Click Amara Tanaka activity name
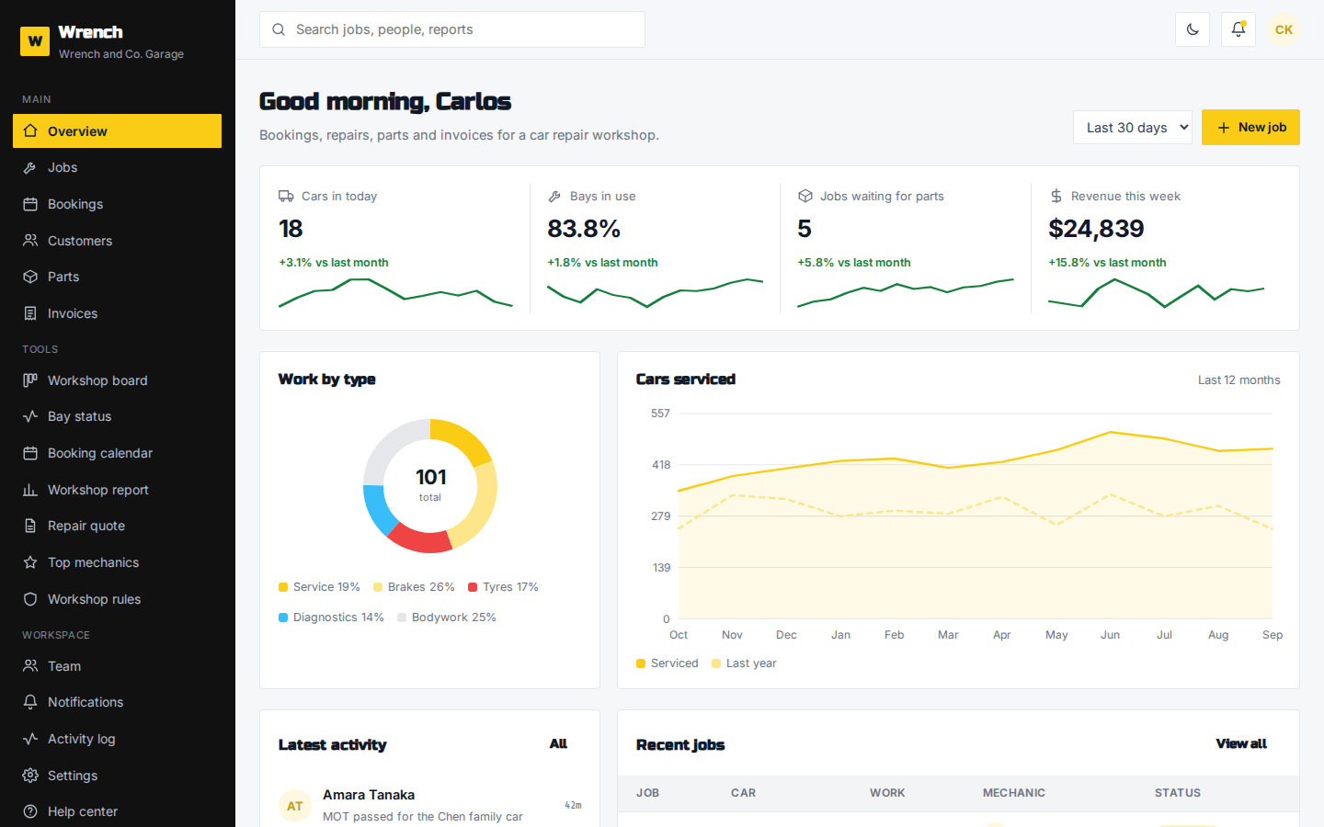Screen dimensions: 1324x827 (369, 795)
